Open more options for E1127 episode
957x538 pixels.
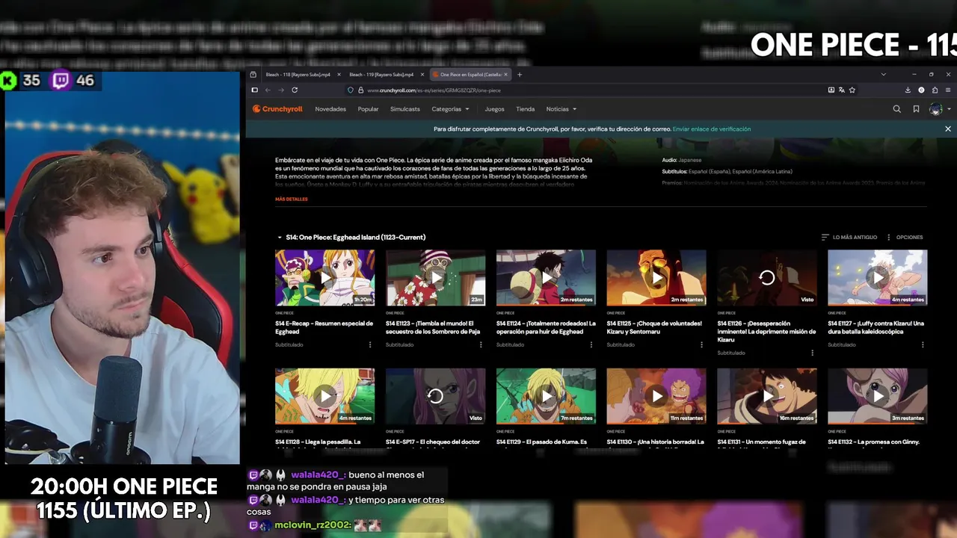pyautogui.click(x=923, y=344)
